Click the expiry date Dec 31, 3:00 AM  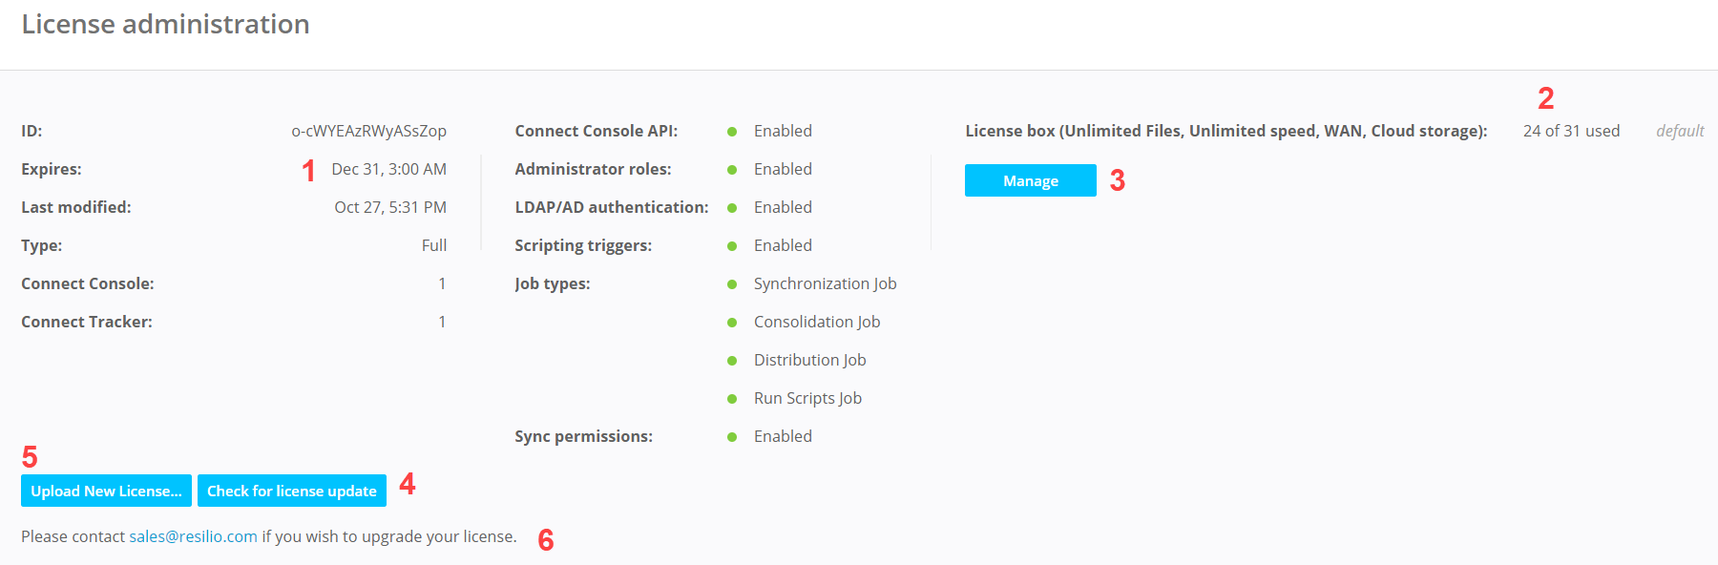point(388,169)
